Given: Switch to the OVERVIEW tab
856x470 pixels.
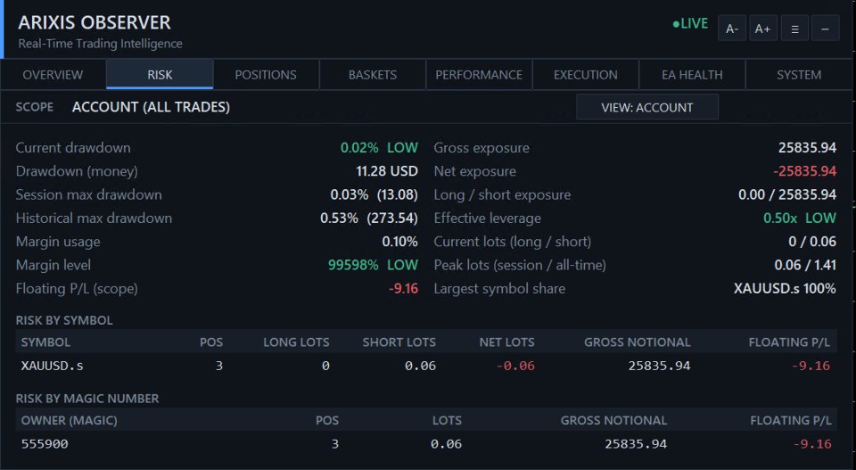Looking at the screenshot, I should [53, 75].
